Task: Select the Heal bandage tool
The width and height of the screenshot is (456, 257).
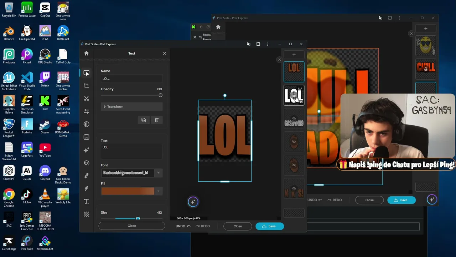Action: 86,176
